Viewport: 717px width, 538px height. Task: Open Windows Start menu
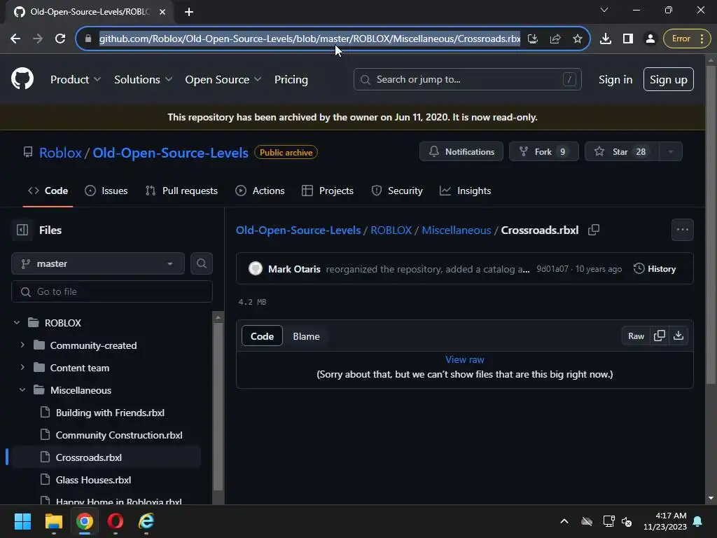(22, 521)
